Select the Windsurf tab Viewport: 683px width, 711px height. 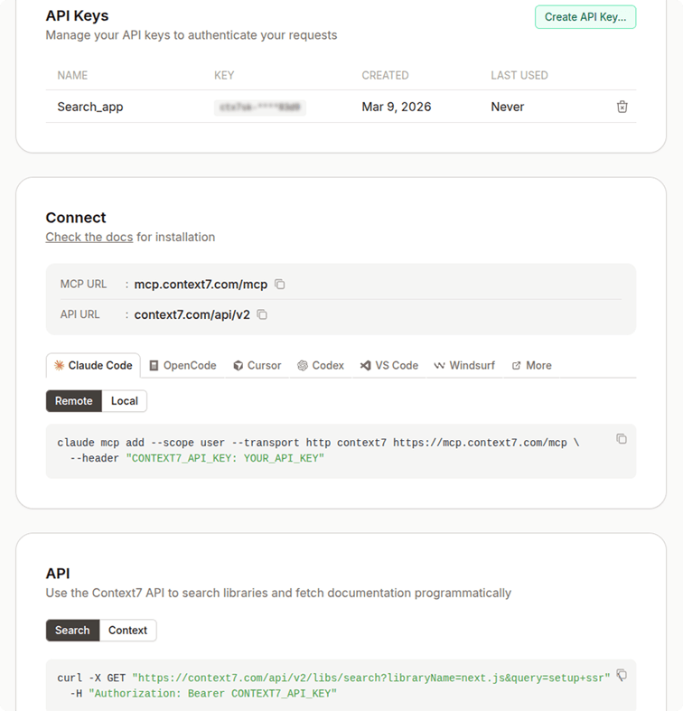click(464, 366)
